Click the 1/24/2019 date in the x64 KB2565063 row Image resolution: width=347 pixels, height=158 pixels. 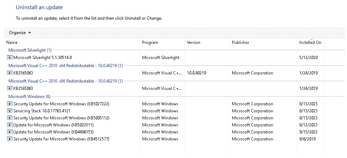[308, 73]
